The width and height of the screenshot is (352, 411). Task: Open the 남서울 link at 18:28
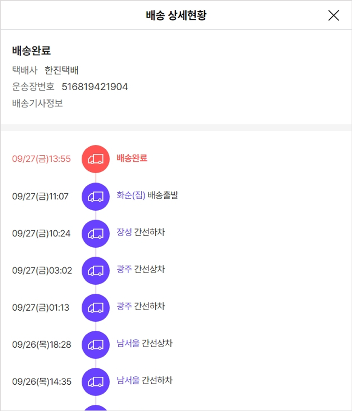click(128, 343)
